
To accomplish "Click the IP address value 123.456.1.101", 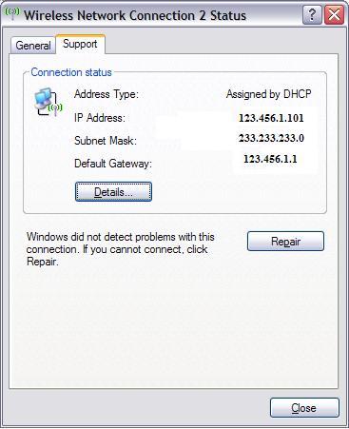I will click(271, 118).
